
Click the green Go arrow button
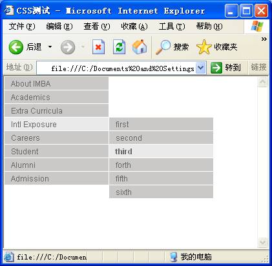(216, 68)
